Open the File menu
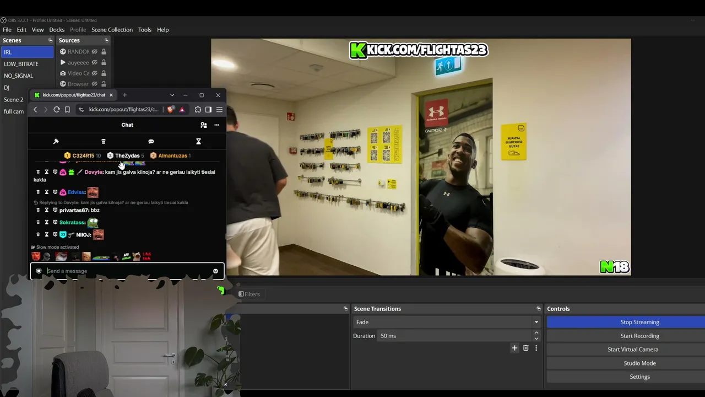This screenshot has height=397, width=705. click(x=7, y=30)
